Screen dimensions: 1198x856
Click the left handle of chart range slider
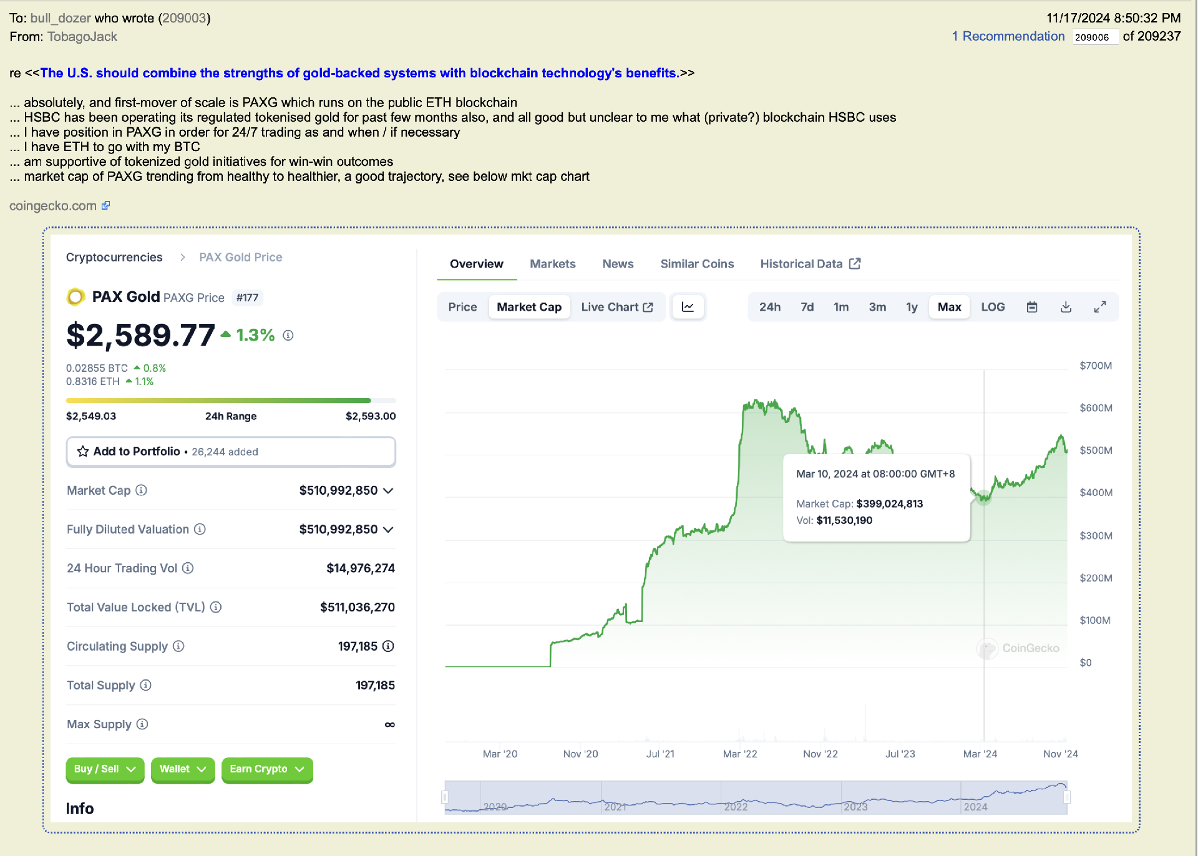pos(445,797)
